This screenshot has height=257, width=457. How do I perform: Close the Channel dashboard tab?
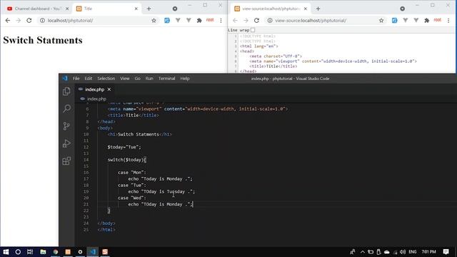(67, 9)
